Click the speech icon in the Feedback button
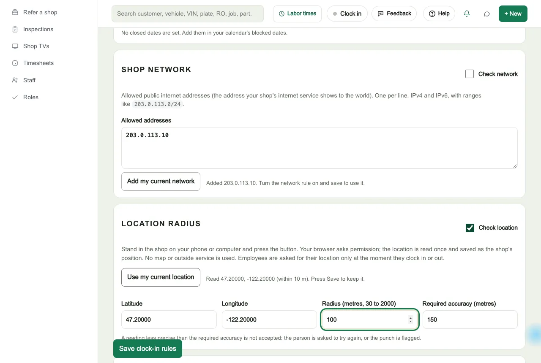 (380, 14)
